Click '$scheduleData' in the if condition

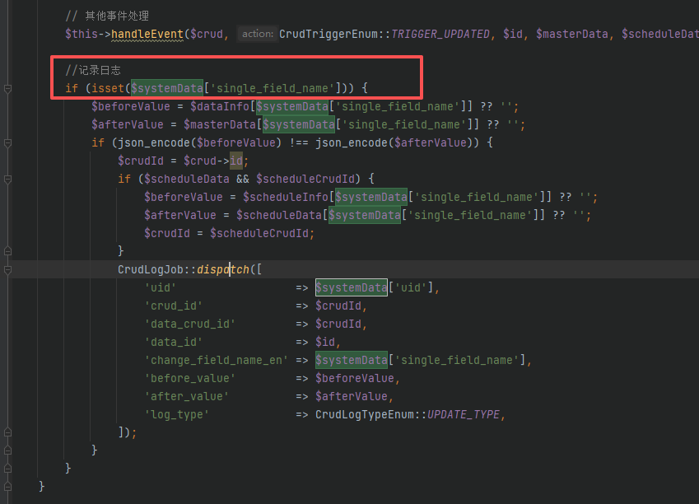187,179
